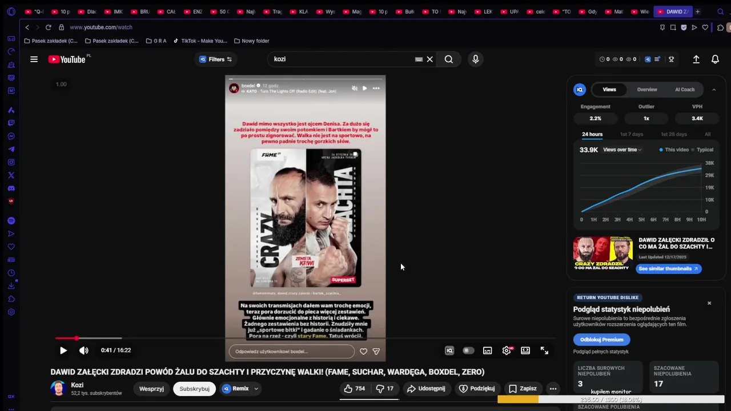
Task: Switch to the AI Coach tab
Action: [x=685, y=90]
